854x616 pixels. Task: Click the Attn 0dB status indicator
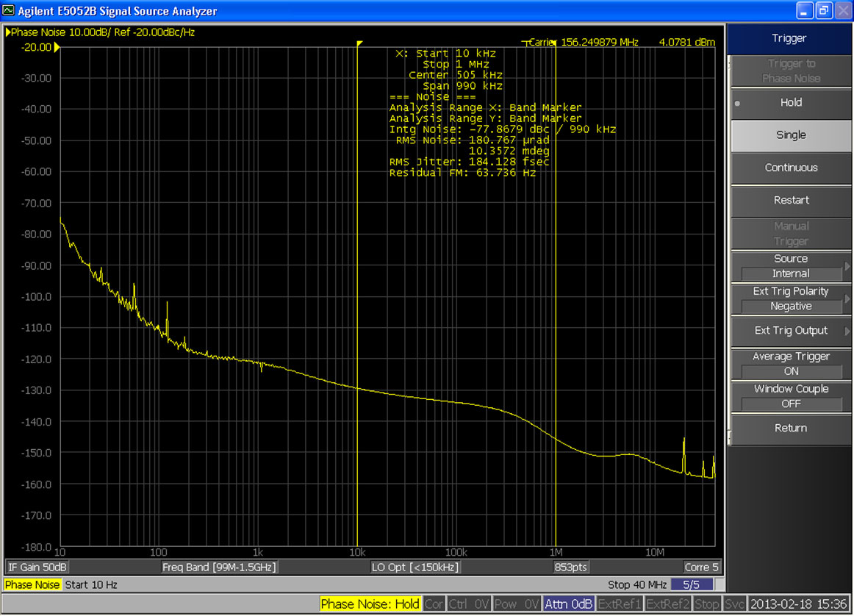coord(568,603)
